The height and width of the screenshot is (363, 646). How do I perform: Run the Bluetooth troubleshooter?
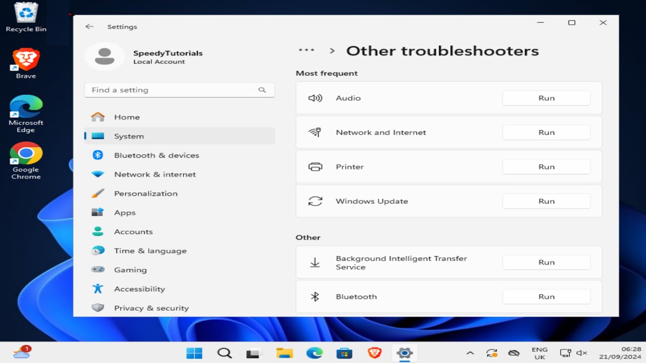click(546, 297)
